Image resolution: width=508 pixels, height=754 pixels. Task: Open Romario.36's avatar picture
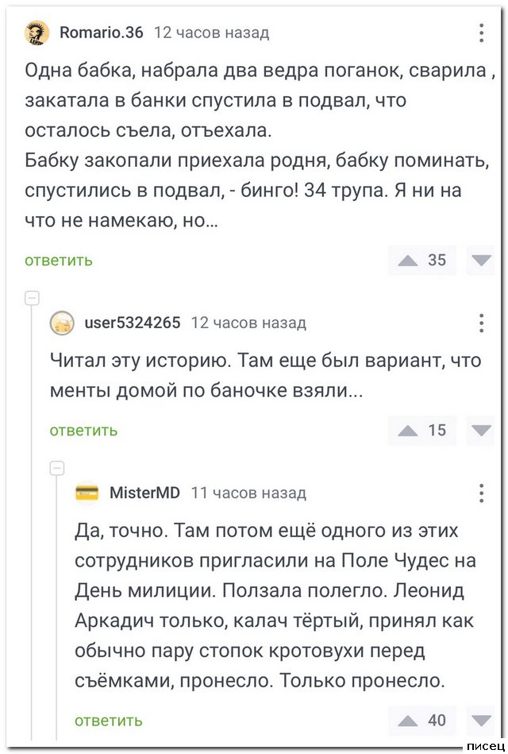tap(37, 33)
